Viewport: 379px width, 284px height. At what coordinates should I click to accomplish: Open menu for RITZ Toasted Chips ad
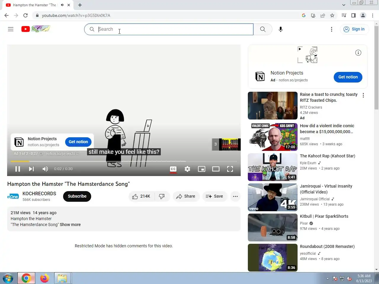[x=363, y=95]
